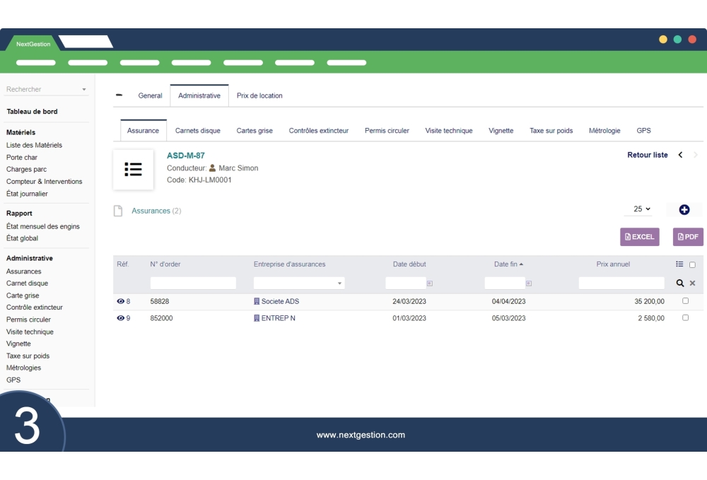Click the eye icon for reference 8
The image size is (707, 480).
tap(120, 301)
